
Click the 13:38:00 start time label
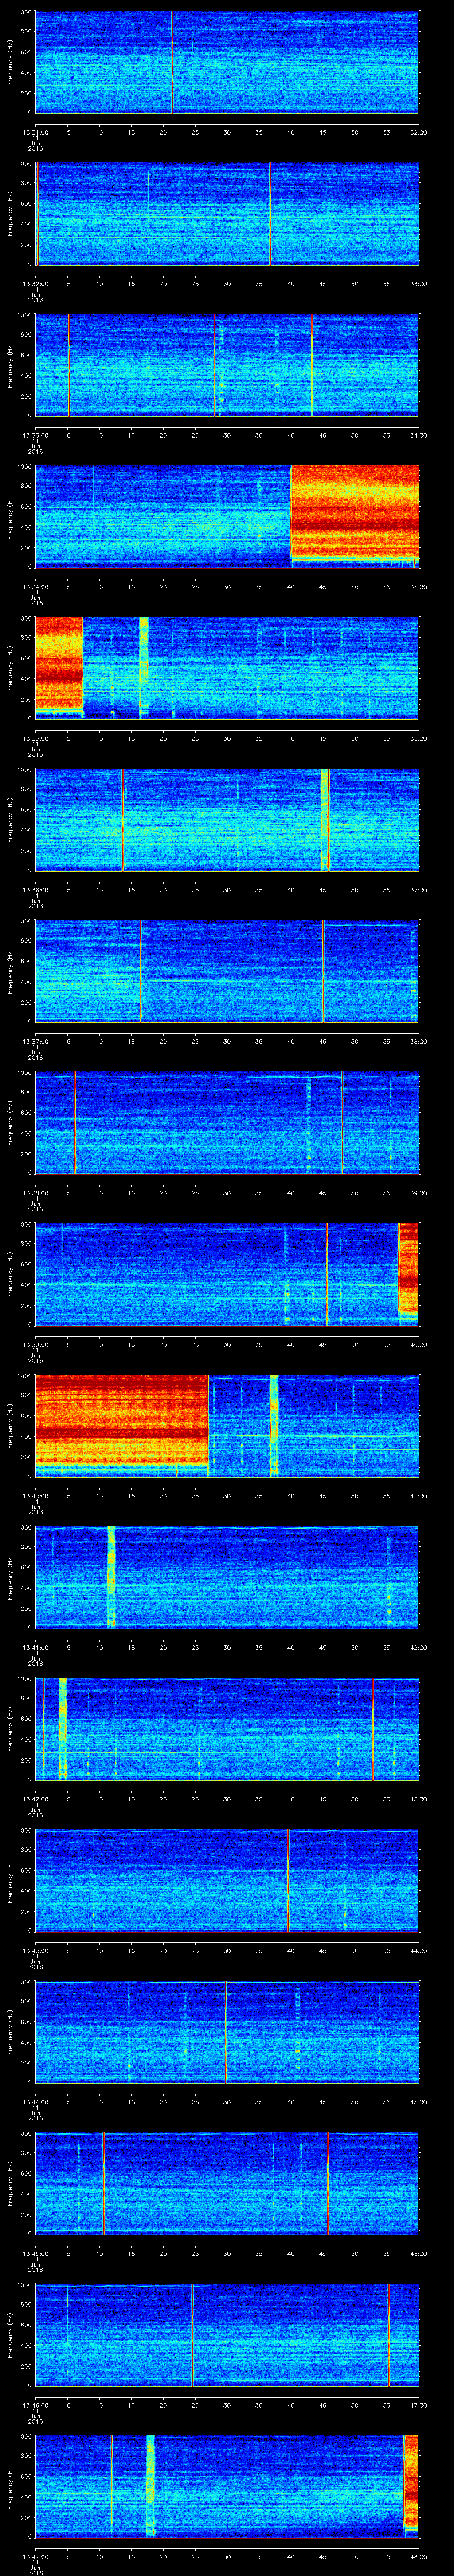[35, 1192]
